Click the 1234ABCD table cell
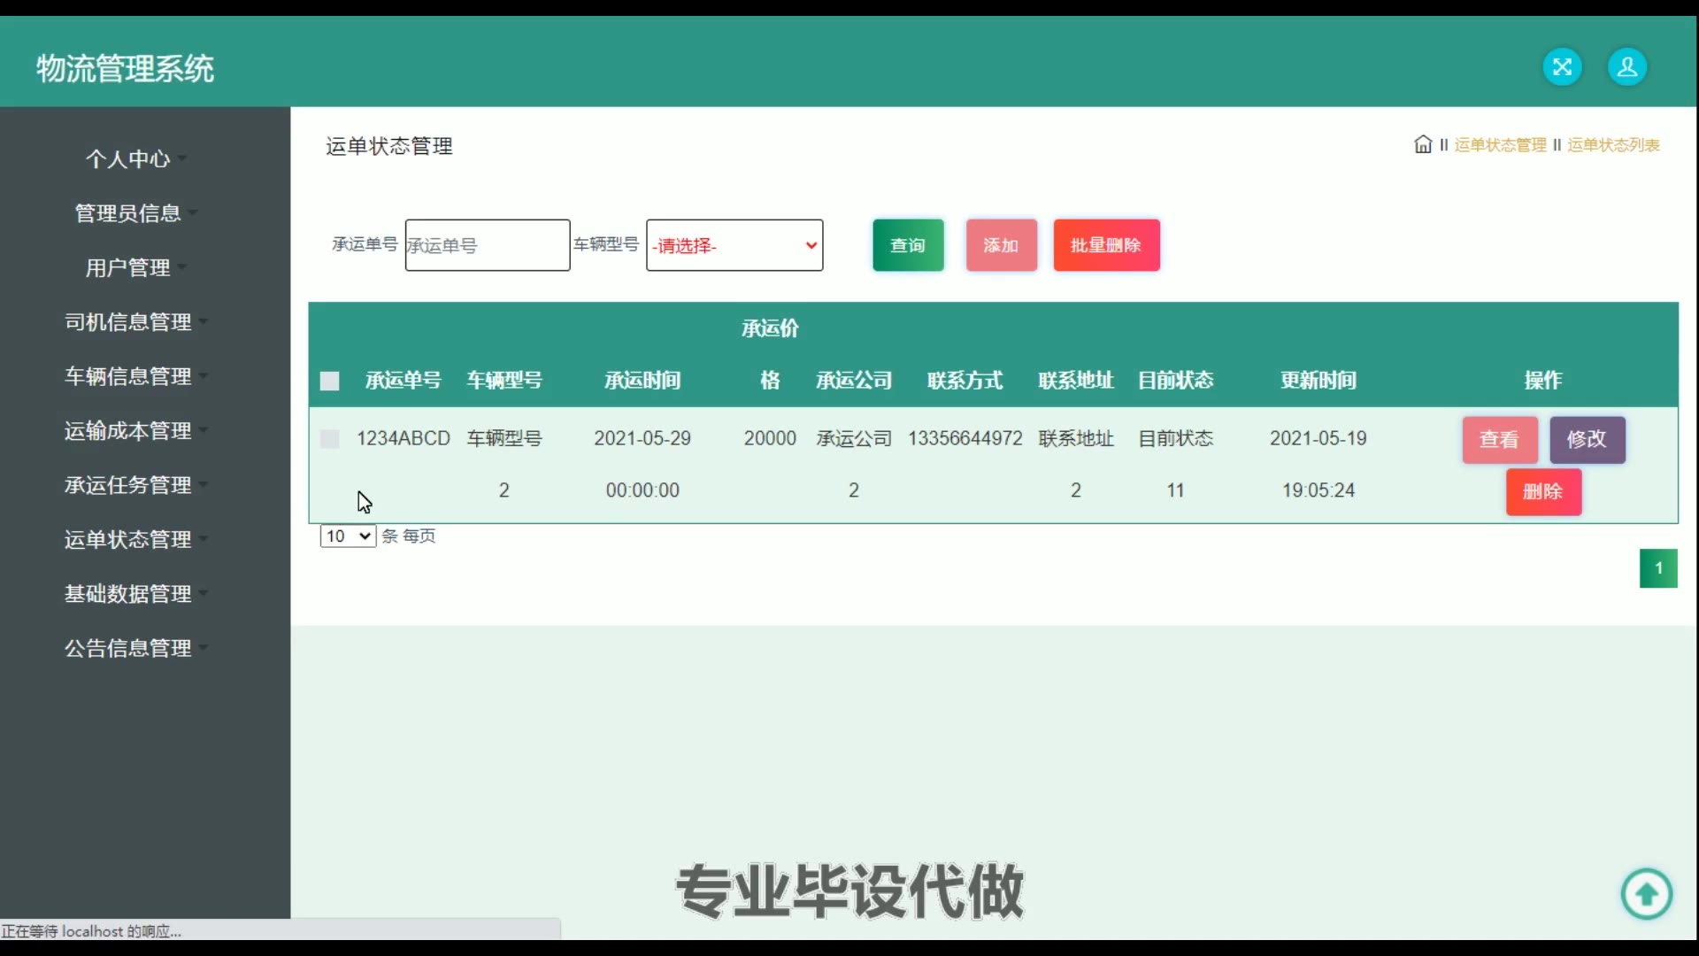 [404, 438]
